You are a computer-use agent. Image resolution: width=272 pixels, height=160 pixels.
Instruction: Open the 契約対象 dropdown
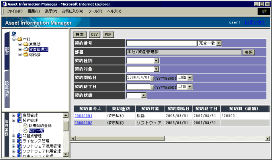pos(156,69)
